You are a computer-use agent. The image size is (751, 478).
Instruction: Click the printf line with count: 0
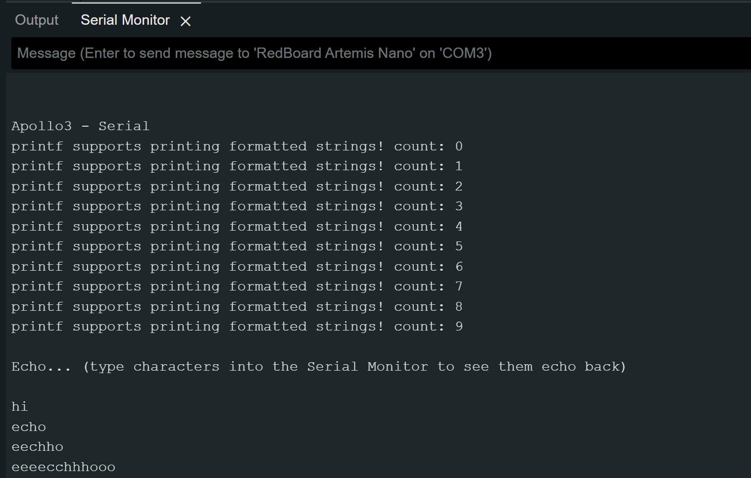coord(237,146)
